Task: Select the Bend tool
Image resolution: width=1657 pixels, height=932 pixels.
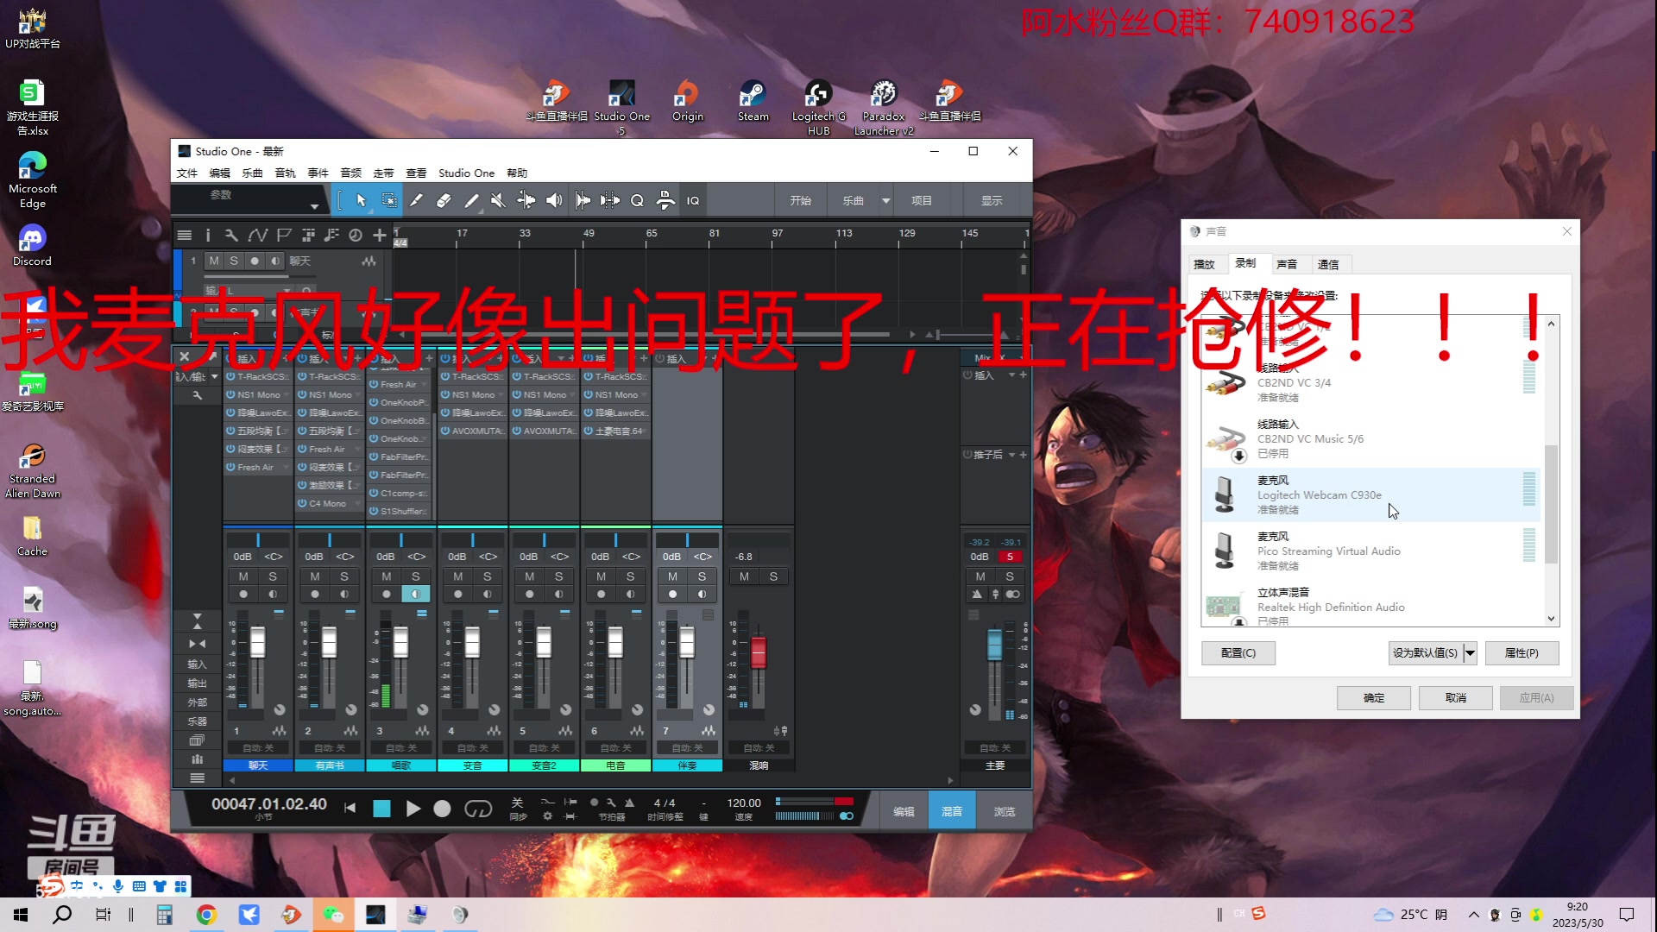Action: point(526,200)
